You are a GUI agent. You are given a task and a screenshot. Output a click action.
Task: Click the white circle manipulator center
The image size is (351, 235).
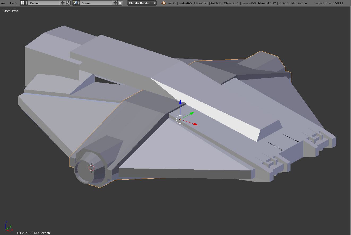click(180, 120)
